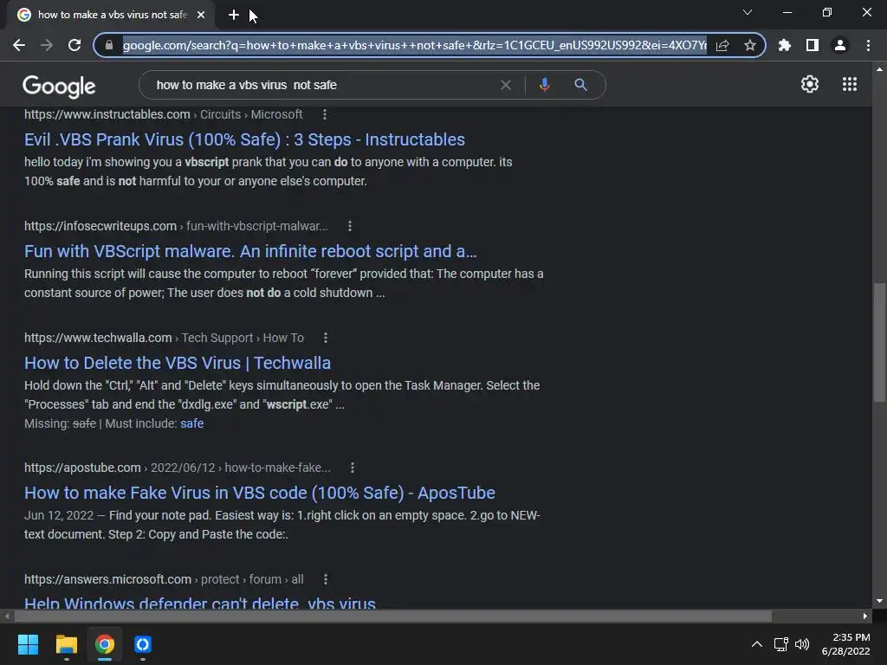The height and width of the screenshot is (665, 887).
Task: Show hidden system tray icons
Action: 756,644
